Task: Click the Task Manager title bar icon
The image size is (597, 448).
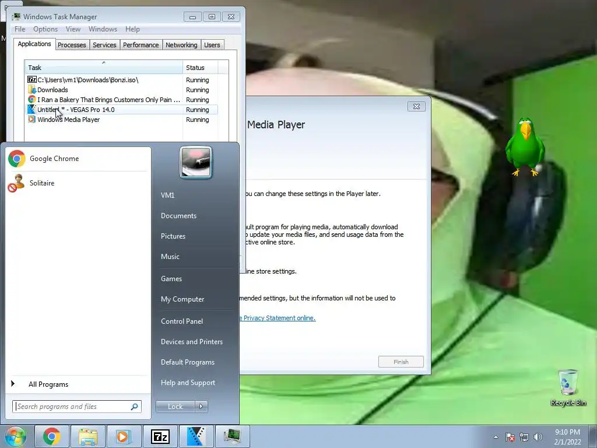Action: point(16,17)
